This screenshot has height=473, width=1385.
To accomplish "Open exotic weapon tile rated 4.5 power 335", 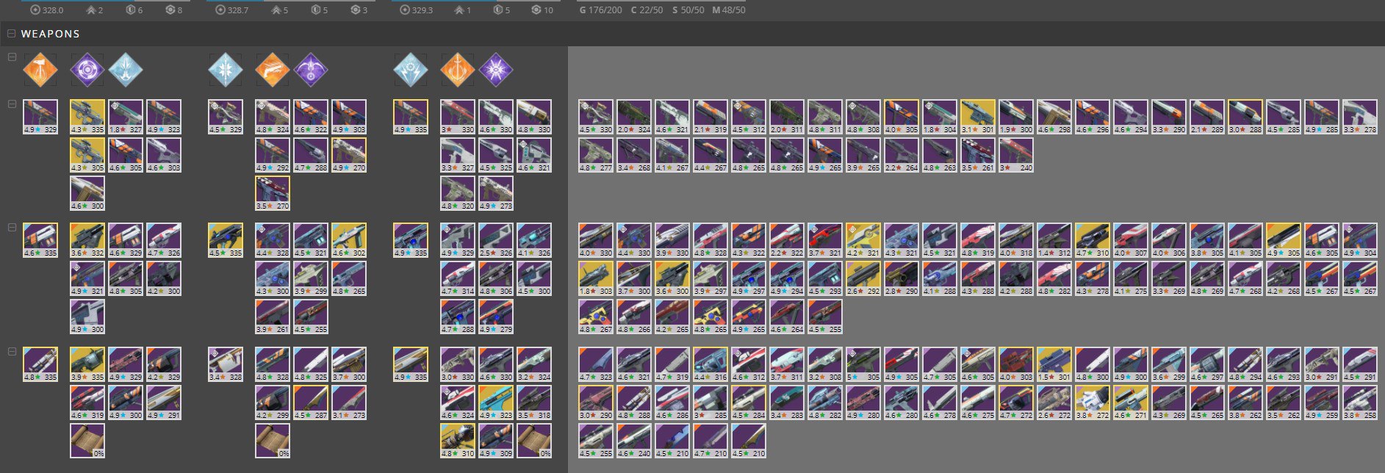I will pyautogui.click(x=226, y=240).
